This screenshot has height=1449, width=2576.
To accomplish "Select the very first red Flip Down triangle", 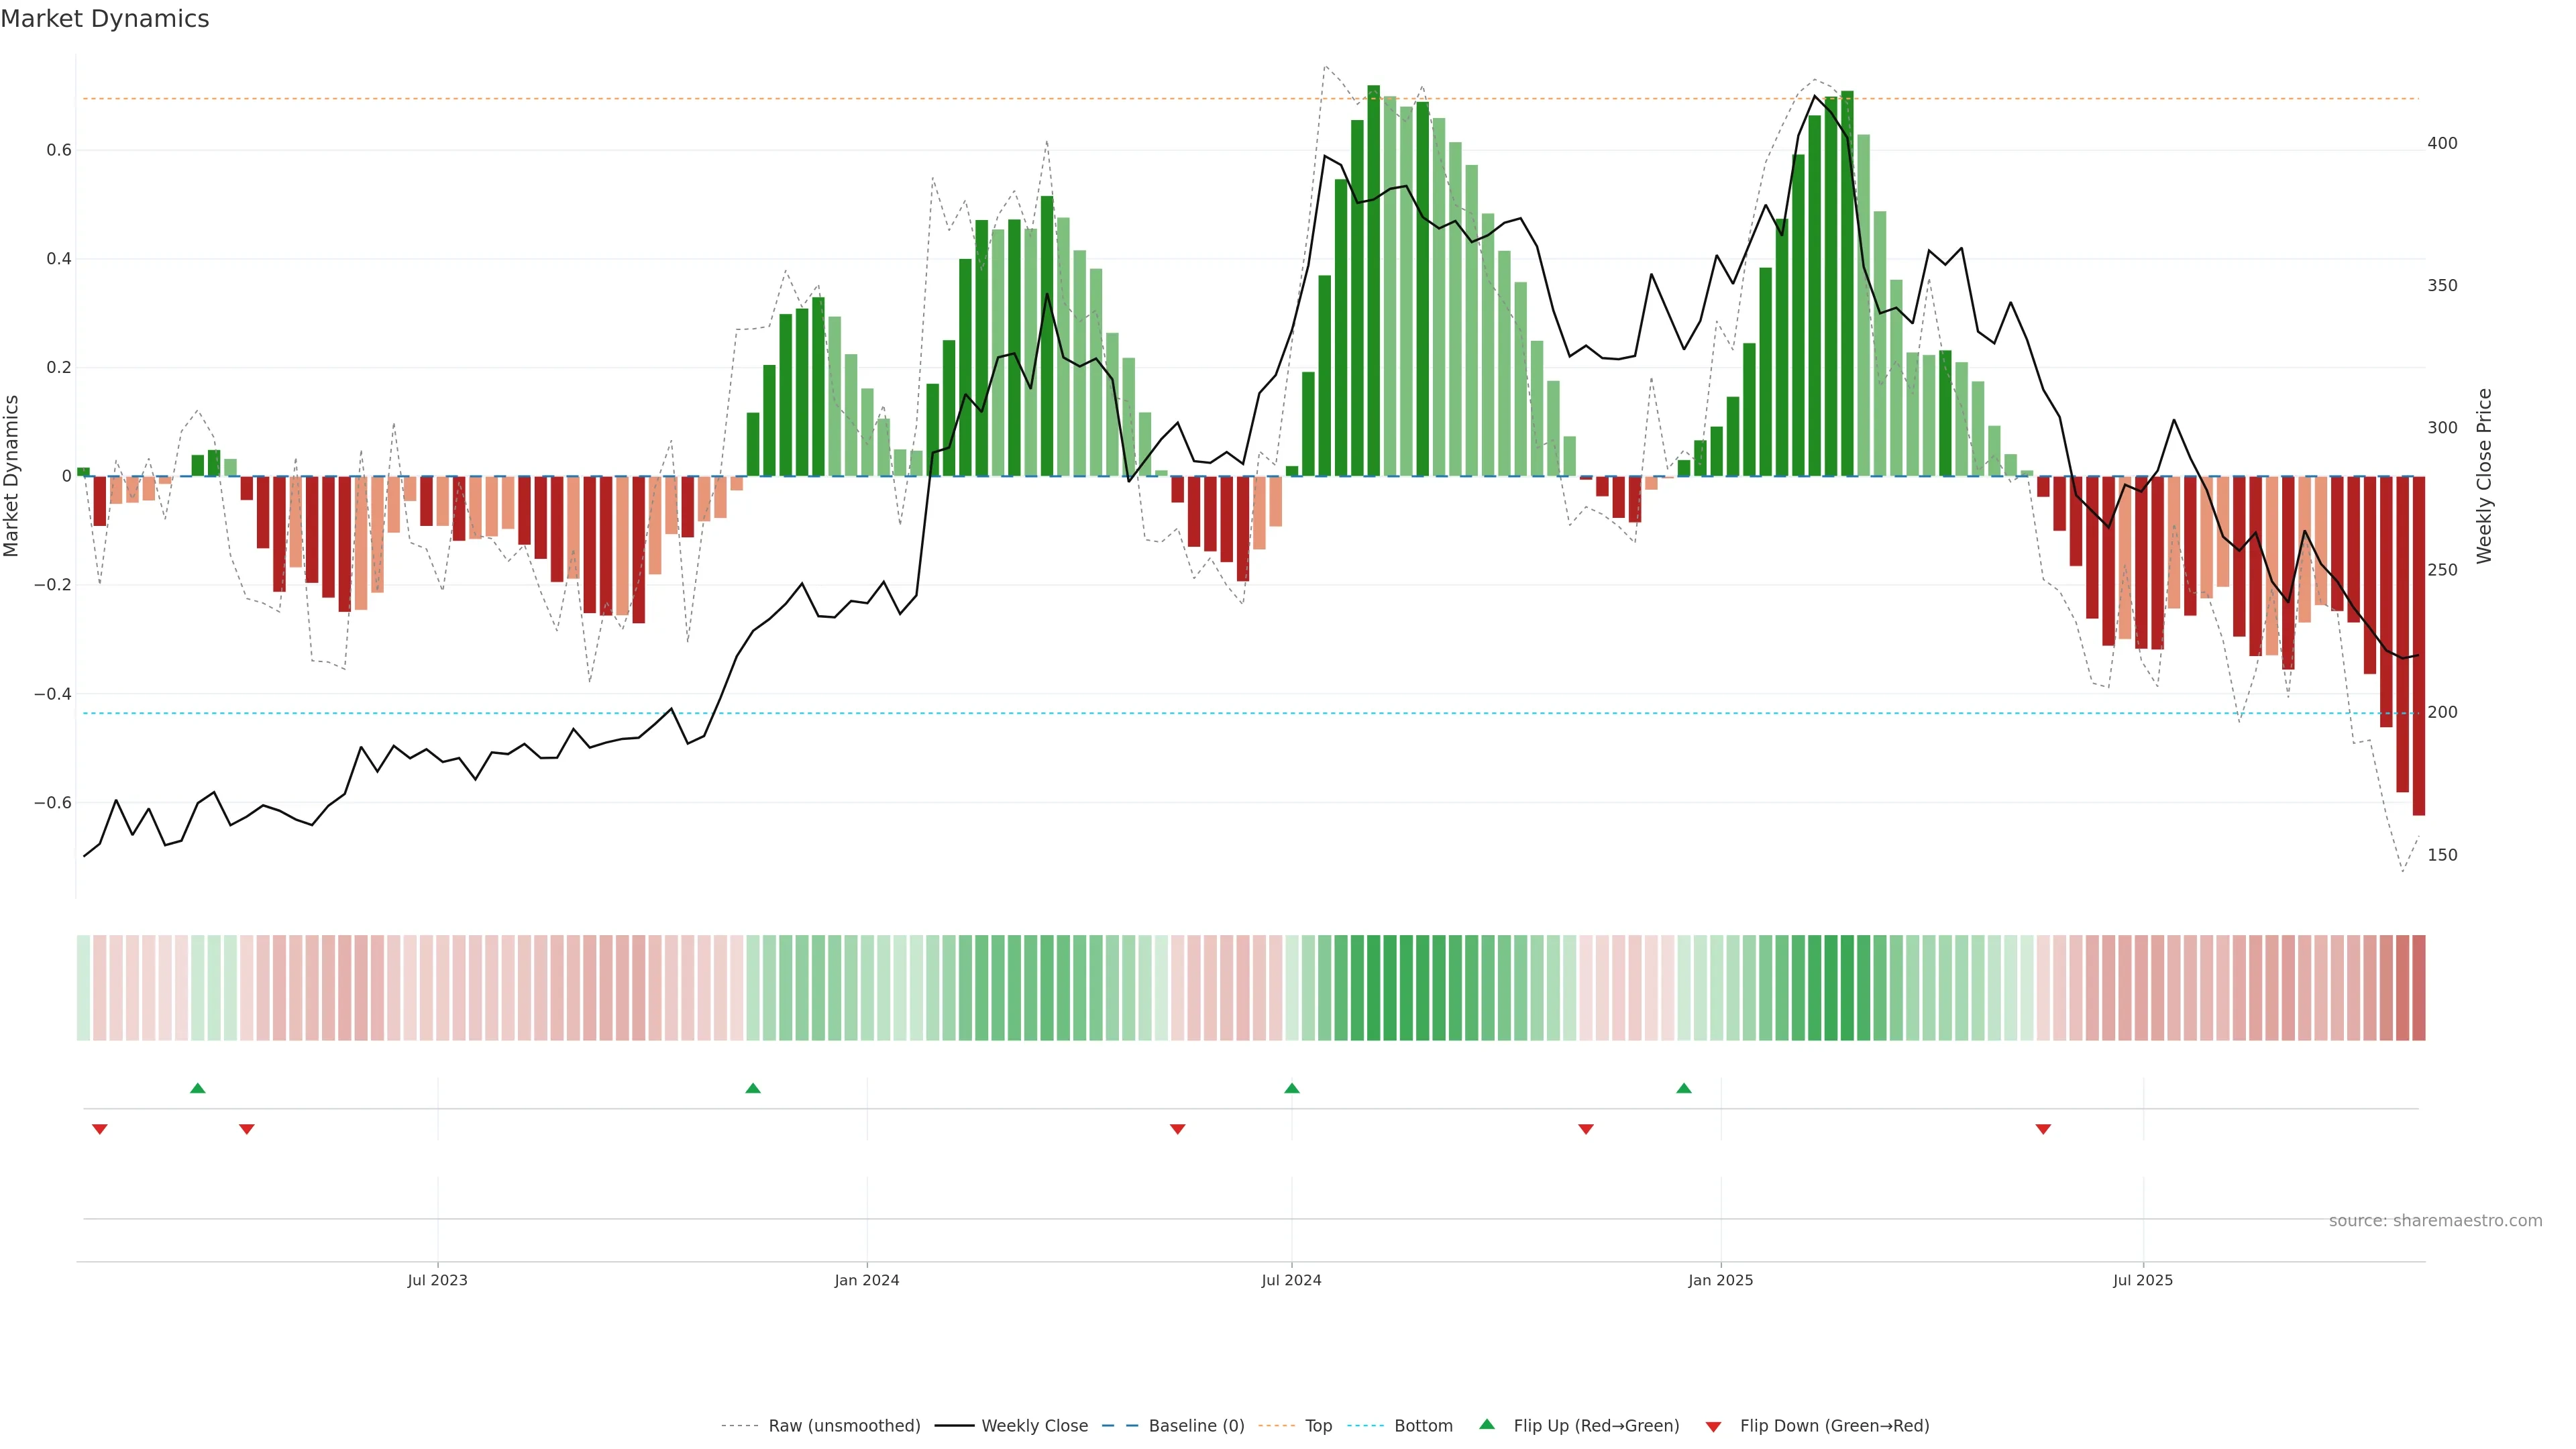I will coord(100,1129).
